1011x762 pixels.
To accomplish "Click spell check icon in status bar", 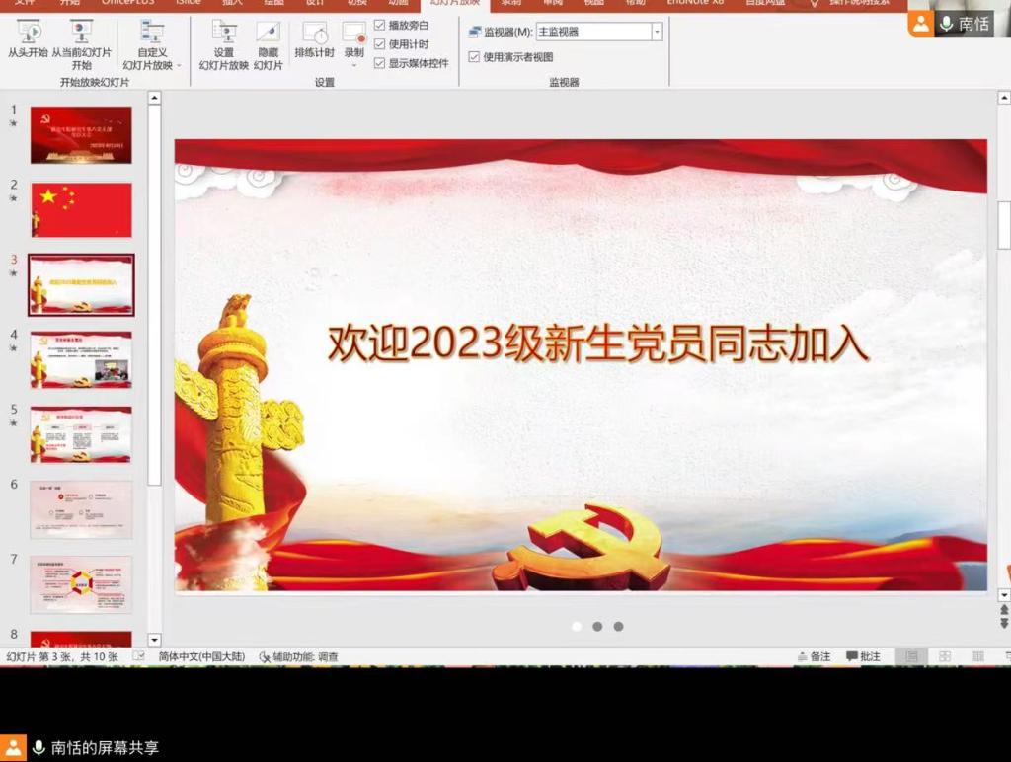I will 138,656.
